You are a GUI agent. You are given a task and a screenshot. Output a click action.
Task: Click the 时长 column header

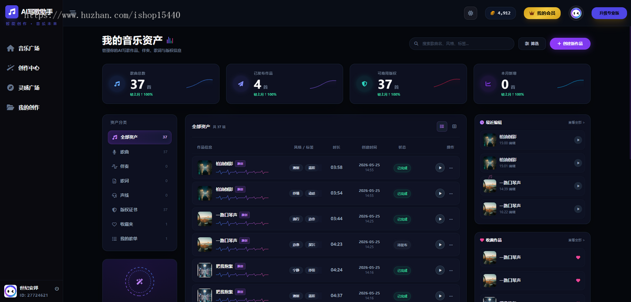coord(337,147)
